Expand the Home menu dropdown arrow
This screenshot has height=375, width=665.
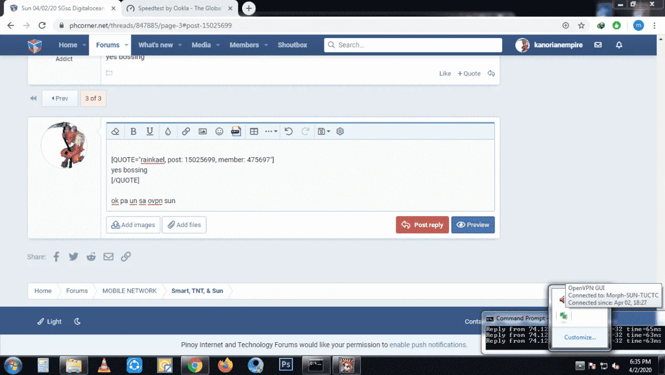(83, 45)
